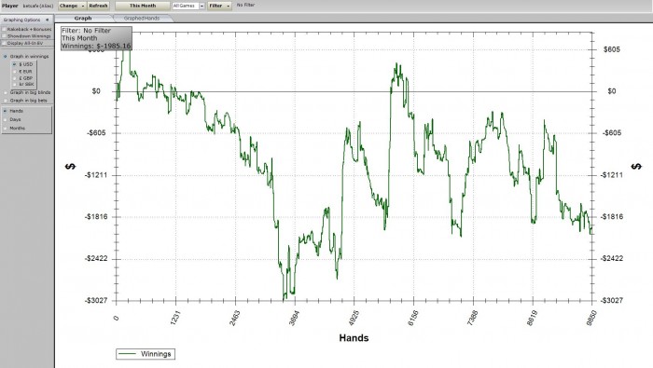Screen dimensions: 653x368
Task: Click the filter summary info box on graph
Action: [x=97, y=38]
